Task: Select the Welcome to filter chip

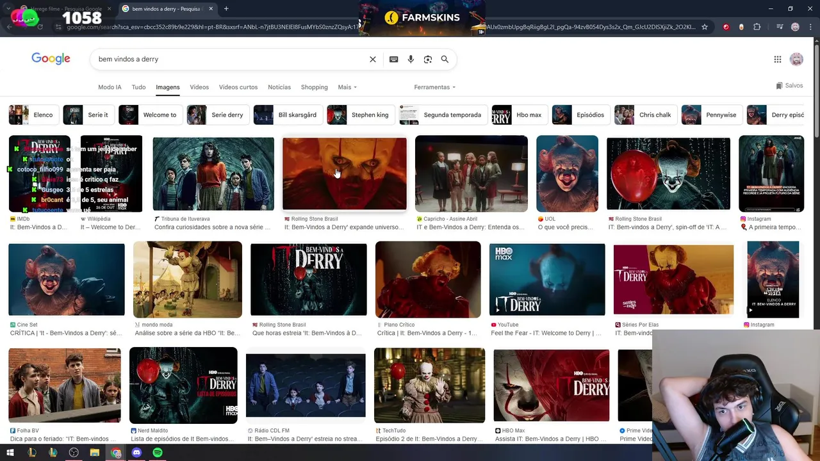Action: click(x=151, y=115)
